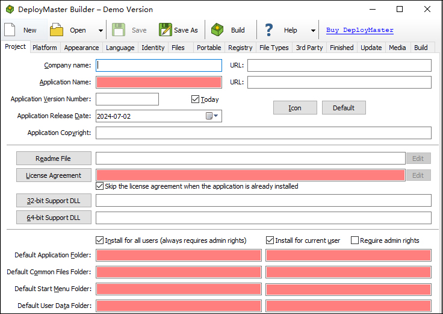443x314 pixels.
Task: Open the Language tab
Action: click(x=120, y=48)
